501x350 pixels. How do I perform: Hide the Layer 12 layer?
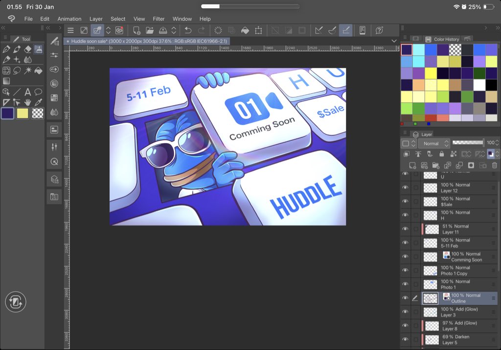point(405,188)
